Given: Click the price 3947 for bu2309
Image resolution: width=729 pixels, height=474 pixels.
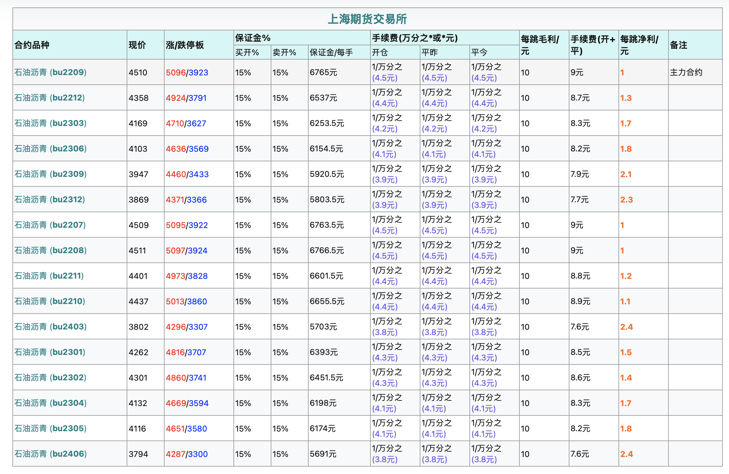Looking at the screenshot, I should 138,174.
